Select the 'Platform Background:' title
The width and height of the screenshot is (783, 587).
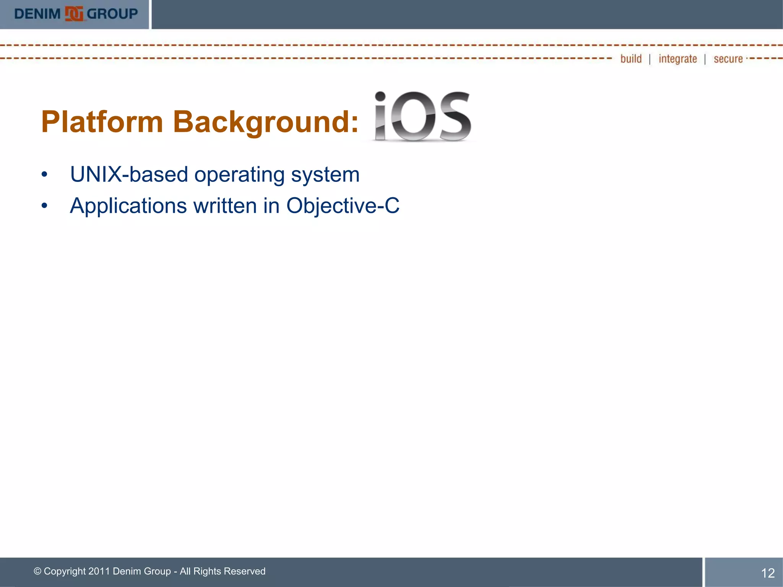200,122
